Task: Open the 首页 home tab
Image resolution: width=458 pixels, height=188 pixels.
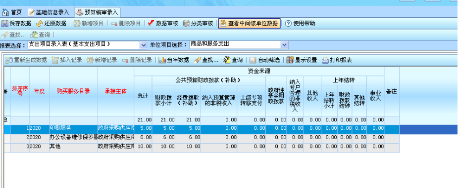Action: [x=12, y=12]
